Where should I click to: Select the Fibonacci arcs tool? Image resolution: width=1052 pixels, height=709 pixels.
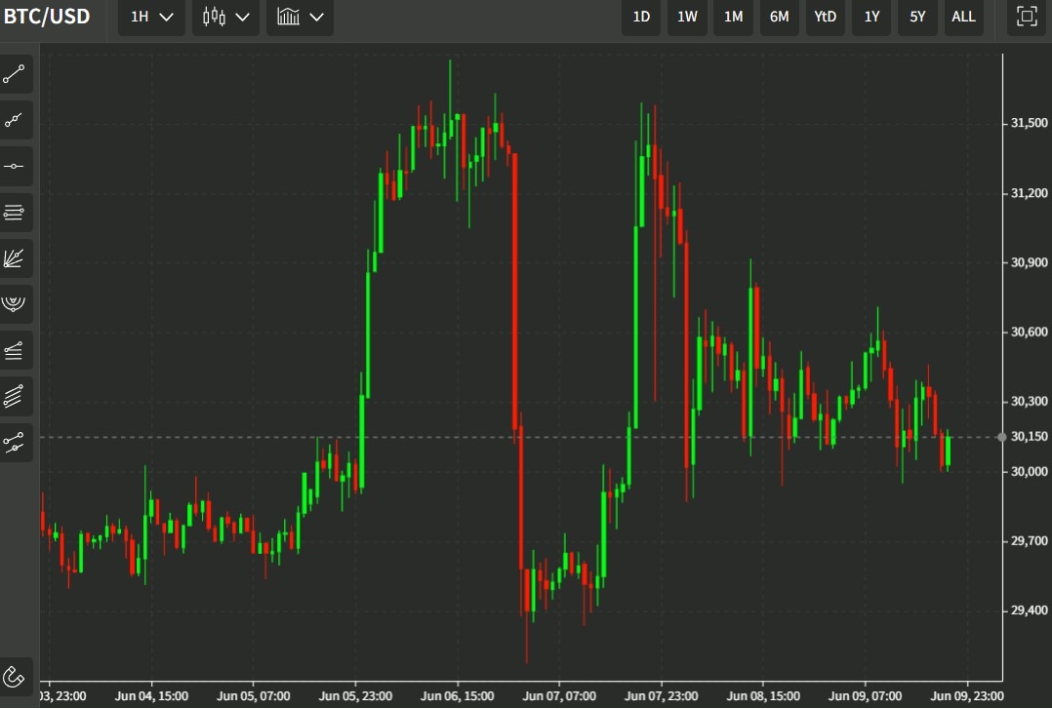point(15,304)
